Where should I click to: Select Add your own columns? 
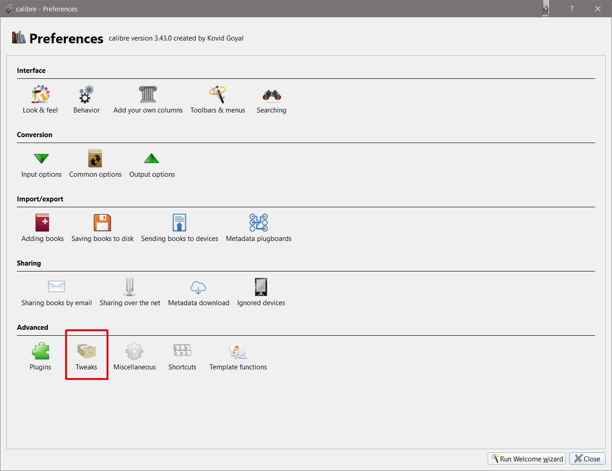click(x=148, y=99)
